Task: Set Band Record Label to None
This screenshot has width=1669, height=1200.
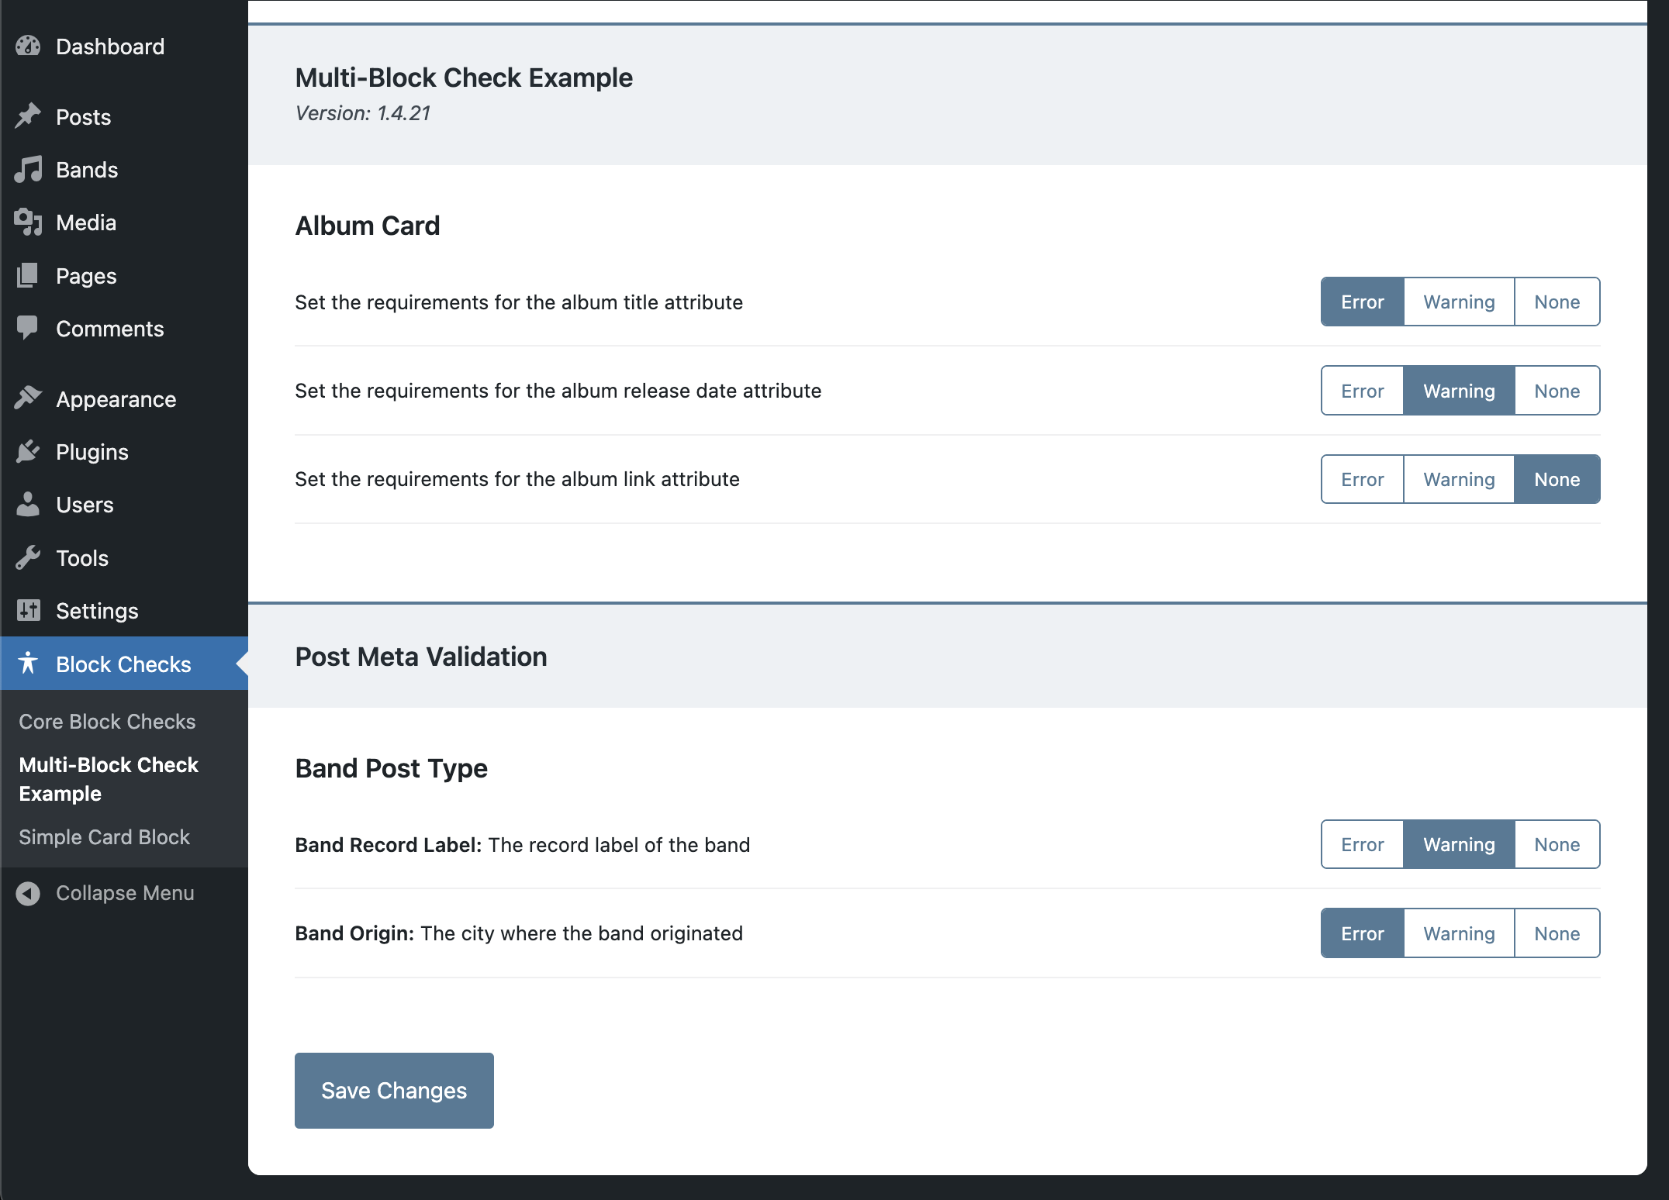Action: click(x=1557, y=844)
